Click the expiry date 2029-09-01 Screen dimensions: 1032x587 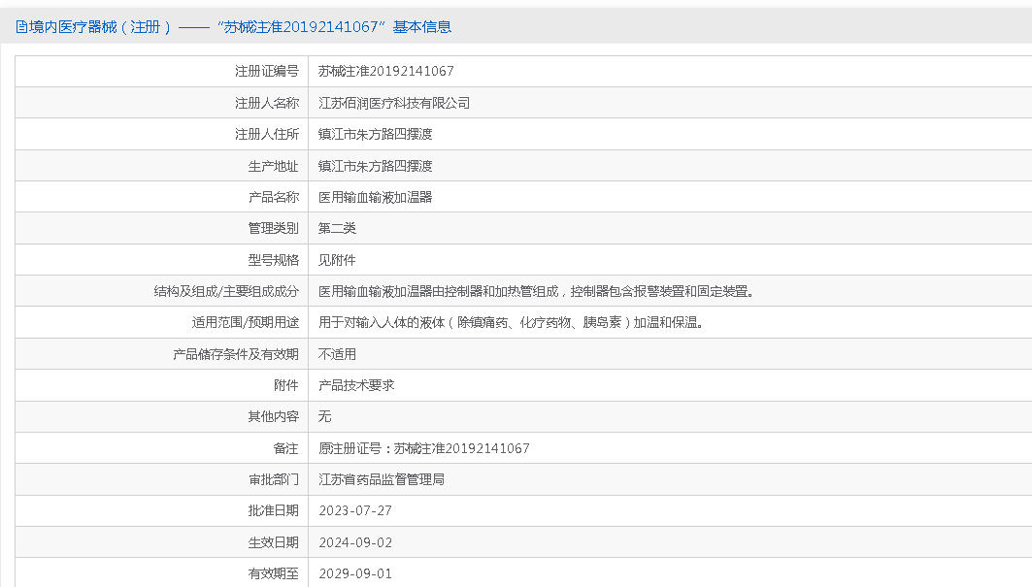(355, 573)
